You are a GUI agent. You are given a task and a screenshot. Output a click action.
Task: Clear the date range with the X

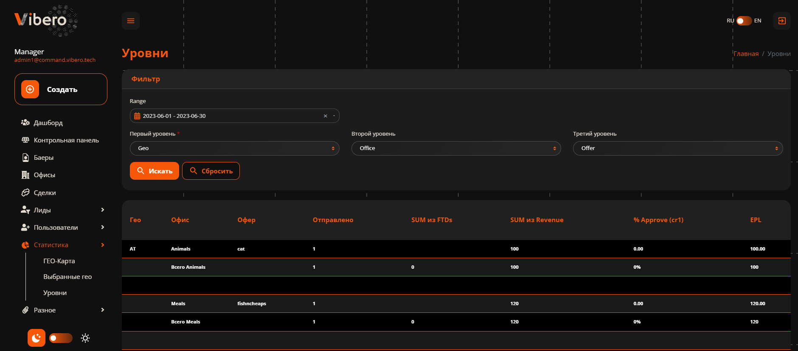click(326, 116)
